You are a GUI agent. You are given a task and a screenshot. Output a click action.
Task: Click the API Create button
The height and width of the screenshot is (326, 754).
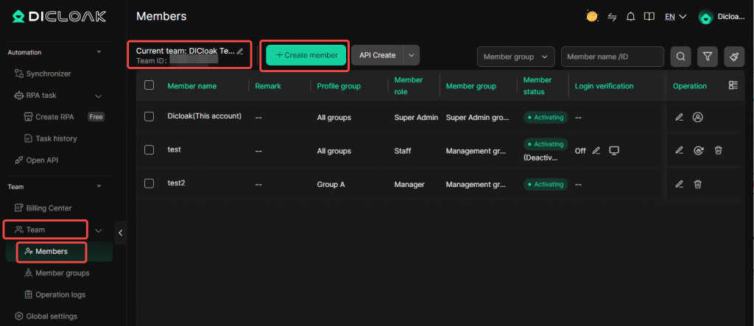(378, 55)
